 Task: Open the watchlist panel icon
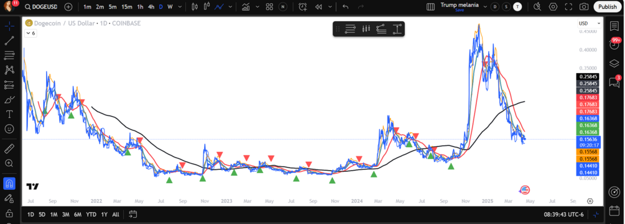coord(614,25)
